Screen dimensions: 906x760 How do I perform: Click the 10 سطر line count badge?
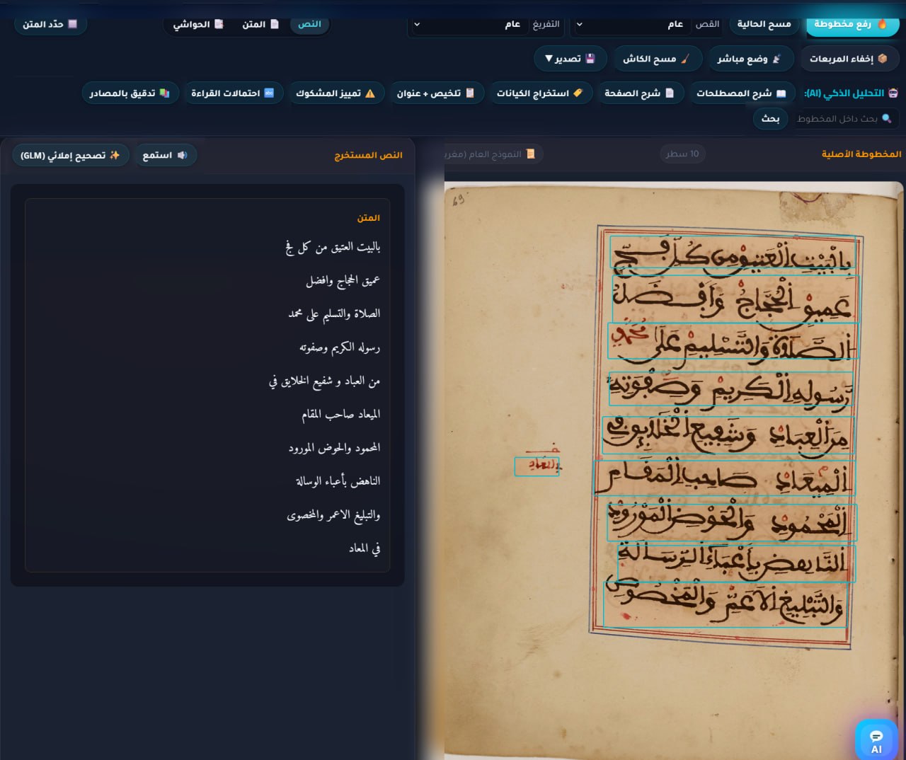click(x=682, y=154)
